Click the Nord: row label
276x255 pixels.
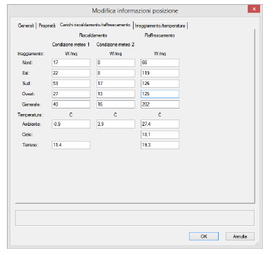click(x=28, y=63)
